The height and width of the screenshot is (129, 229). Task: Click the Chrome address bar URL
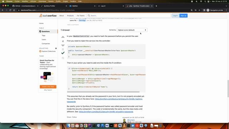point(48,10)
